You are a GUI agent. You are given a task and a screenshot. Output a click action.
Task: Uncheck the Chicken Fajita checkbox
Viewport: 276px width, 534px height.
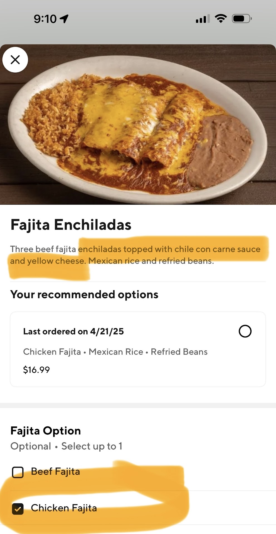(x=18, y=509)
